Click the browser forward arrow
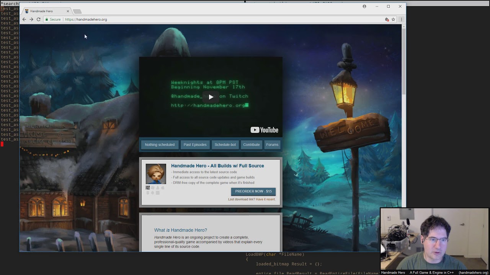The image size is (490, 275). point(31,19)
